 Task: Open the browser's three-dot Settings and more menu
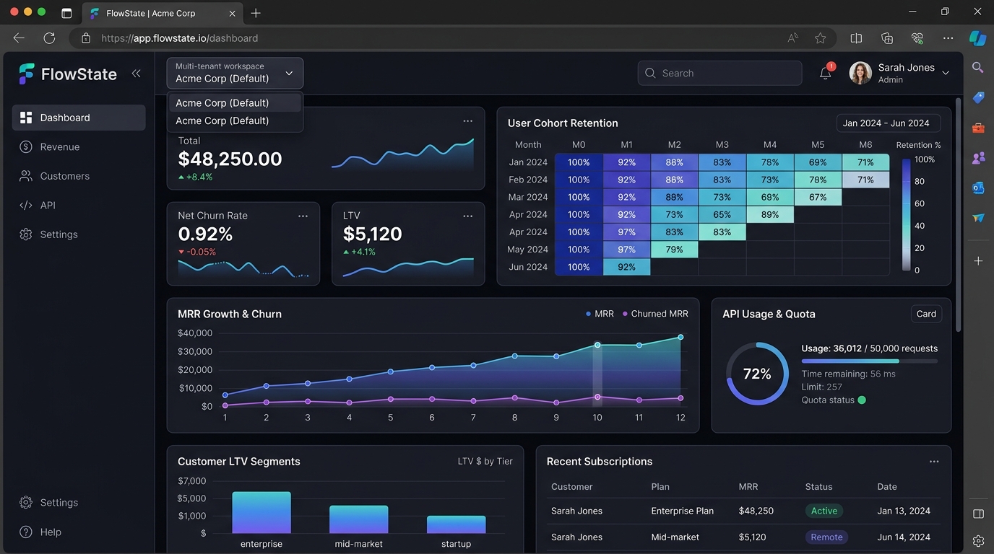point(948,38)
